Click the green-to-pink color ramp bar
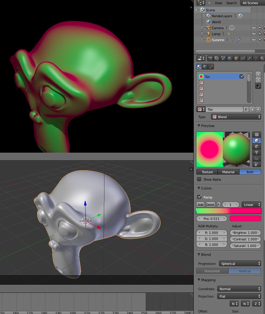Image resolution: width=265 pixels, height=314 pixels. pos(229,211)
